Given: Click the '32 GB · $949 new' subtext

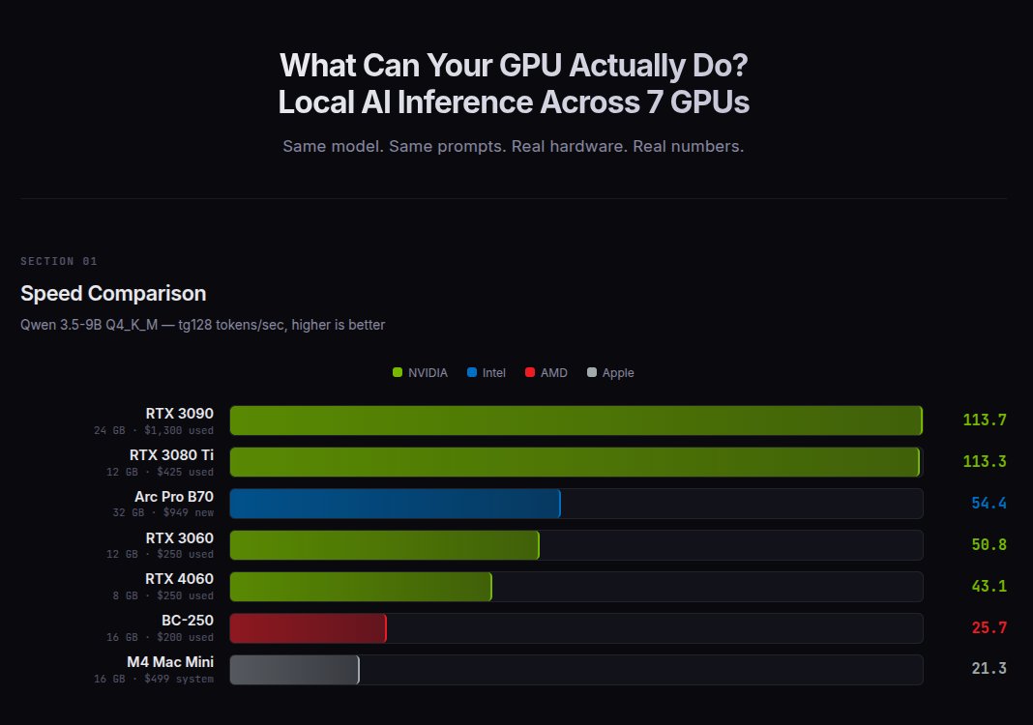Looking at the screenshot, I should pyautogui.click(x=162, y=513).
